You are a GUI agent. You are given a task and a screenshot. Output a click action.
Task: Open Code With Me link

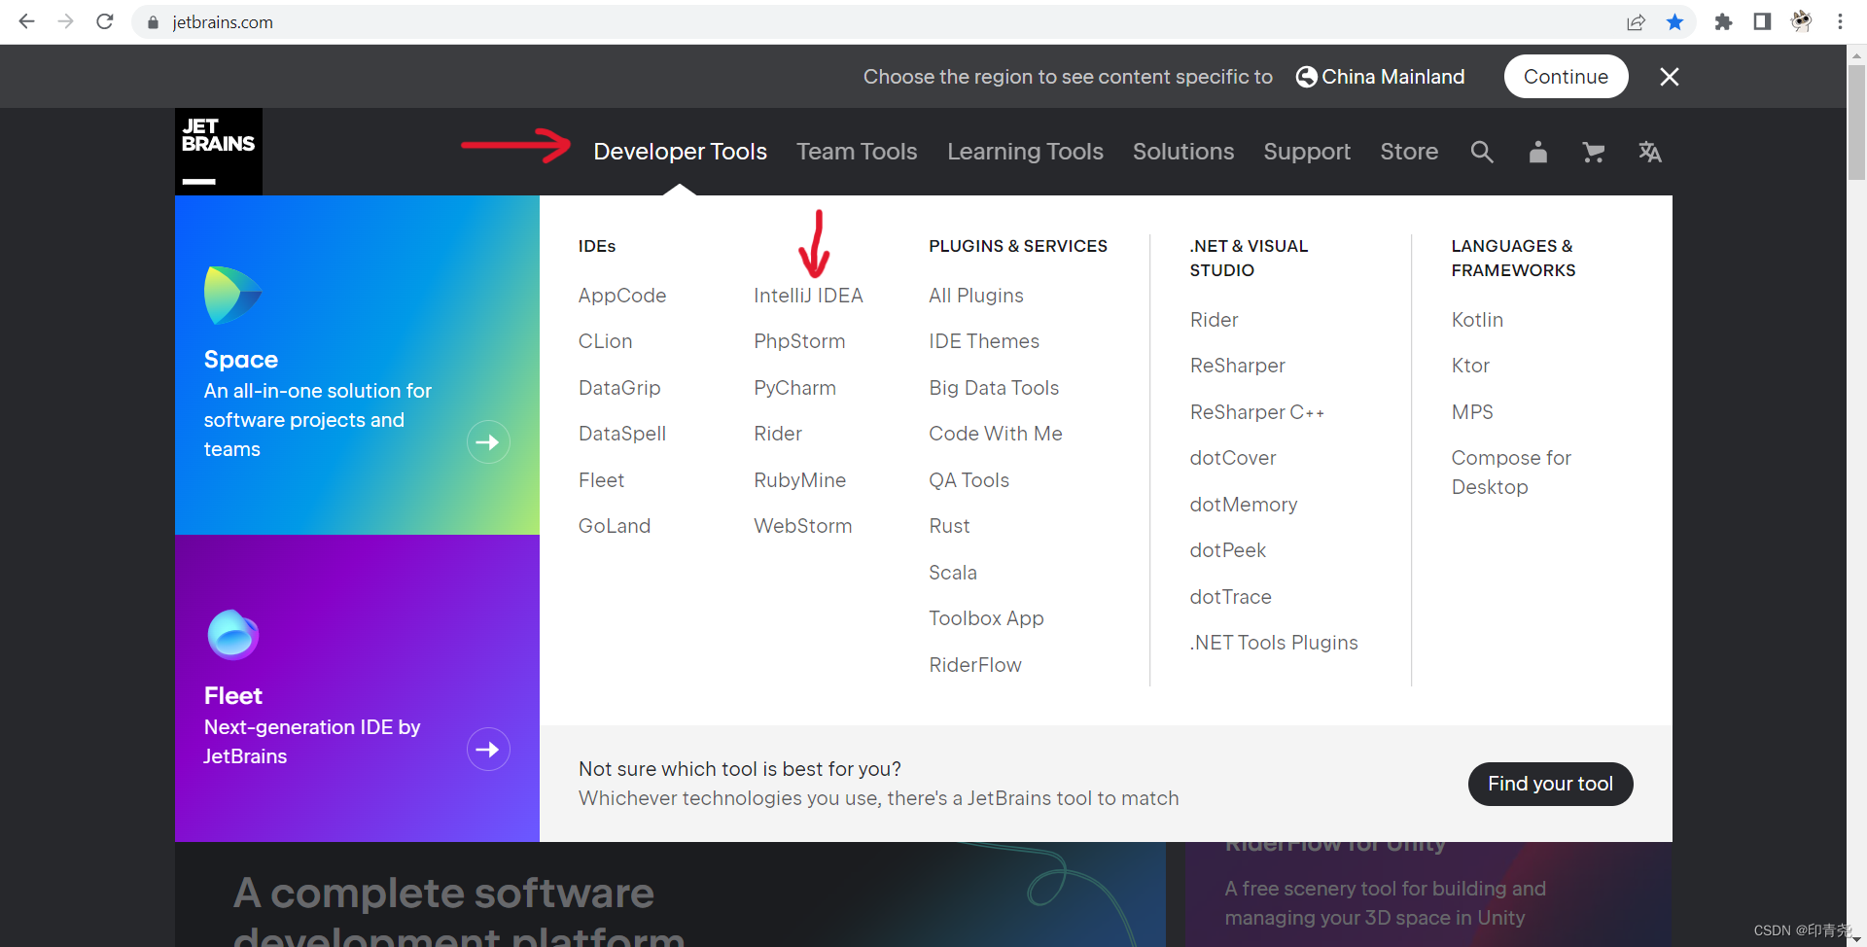coord(996,434)
